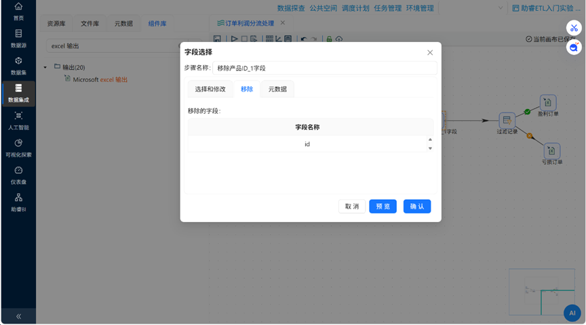
Task: Switch to 元数据 tab in dialog
Action: tap(277, 89)
